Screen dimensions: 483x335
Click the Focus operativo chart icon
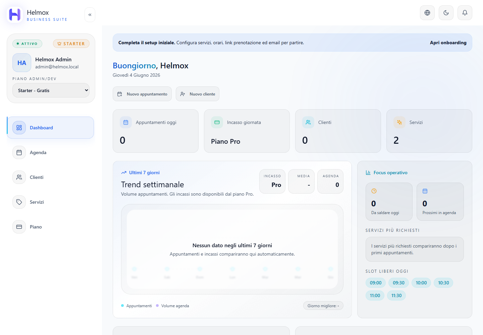368,173
